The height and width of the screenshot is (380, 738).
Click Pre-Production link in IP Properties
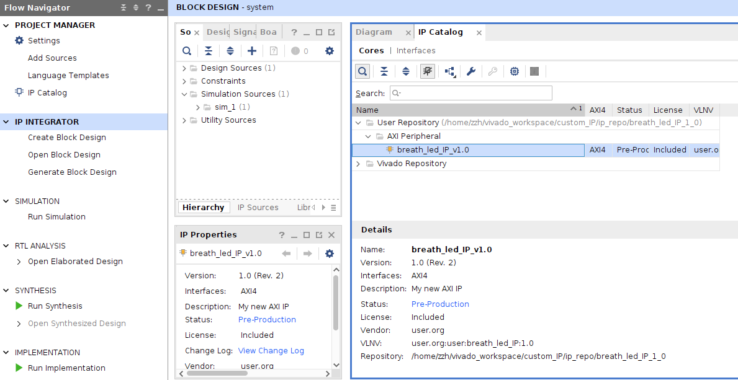267,320
